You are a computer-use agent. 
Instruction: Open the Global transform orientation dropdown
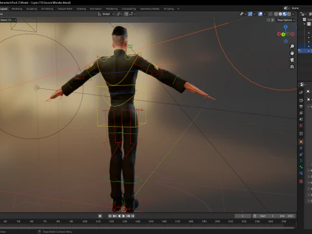[106, 14]
